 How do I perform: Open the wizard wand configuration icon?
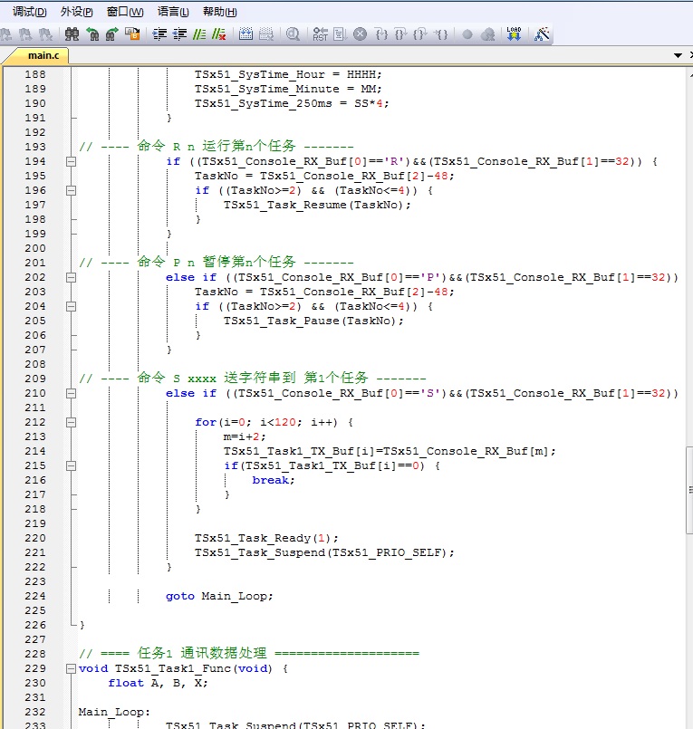pos(542,34)
